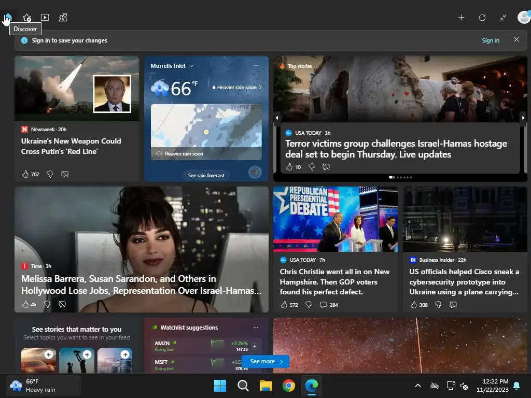The height and width of the screenshot is (398, 531).
Task: Hide the Terror victims group story
Action: (326, 167)
